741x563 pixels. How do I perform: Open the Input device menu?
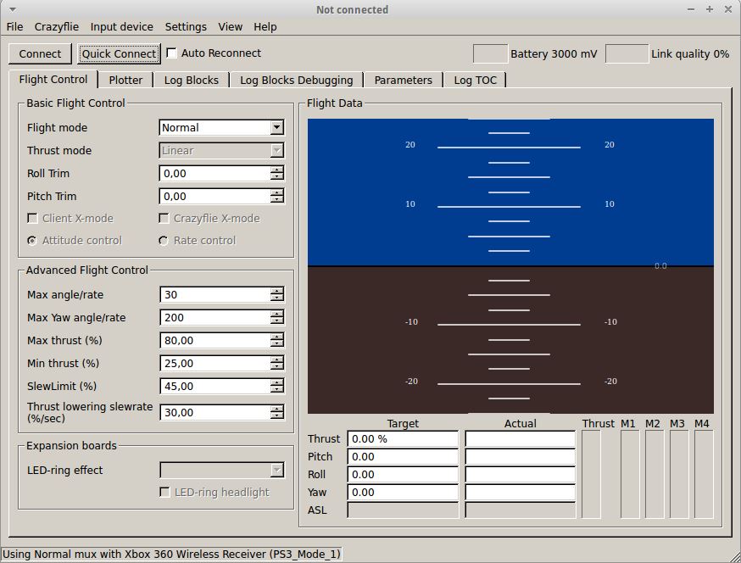[122, 26]
